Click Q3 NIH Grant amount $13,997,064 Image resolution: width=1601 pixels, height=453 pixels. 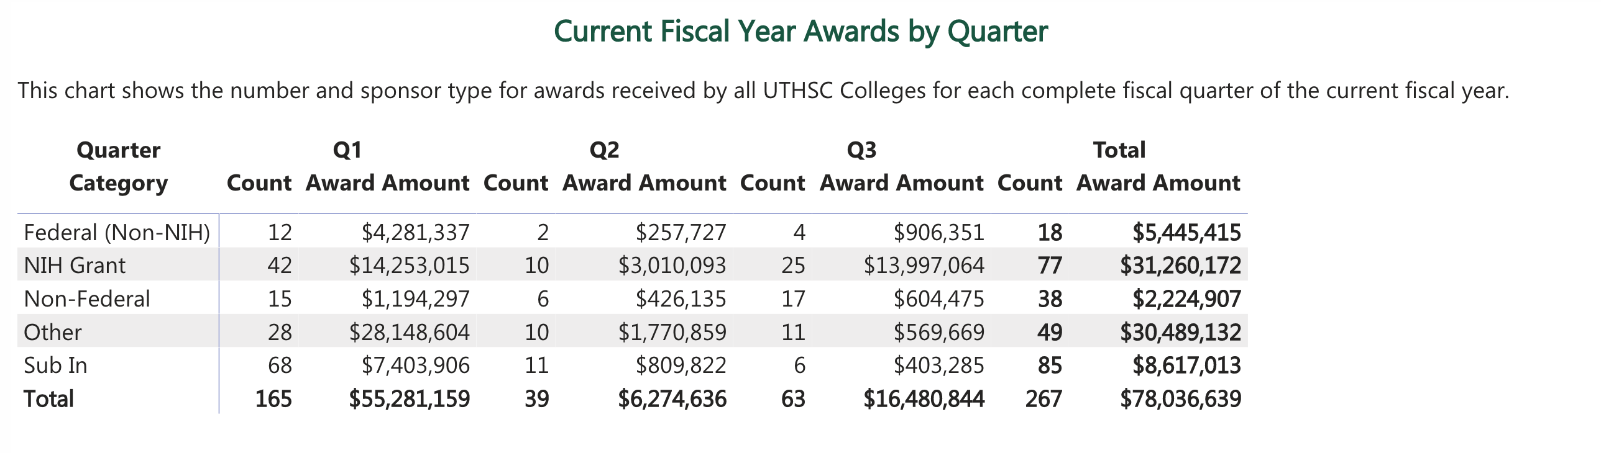[x=924, y=266]
